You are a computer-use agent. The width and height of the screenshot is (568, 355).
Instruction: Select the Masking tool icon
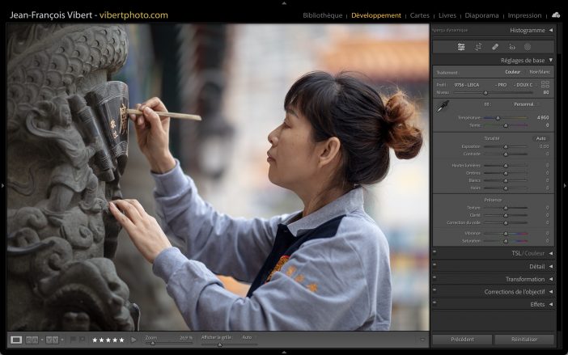coord(528,47)
